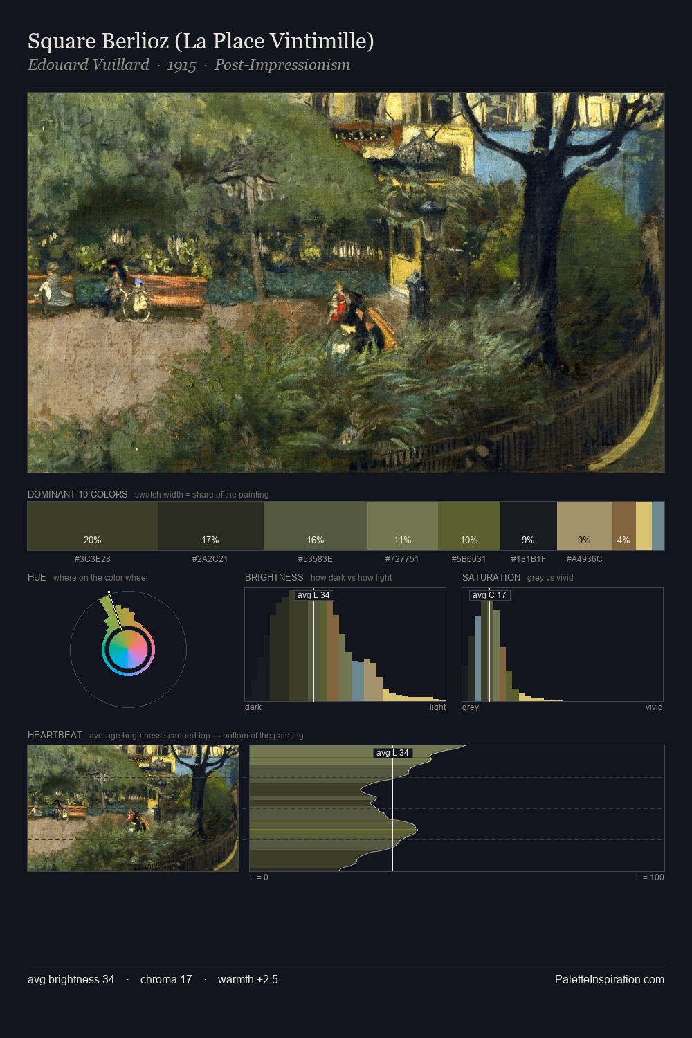Screen dimensions: 692x1038
Task: Click the 'Post-Impressionism' style label
Action: click(282, 65)
